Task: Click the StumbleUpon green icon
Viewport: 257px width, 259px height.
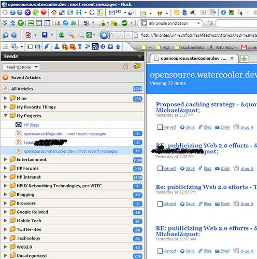Action: [61, 35]
